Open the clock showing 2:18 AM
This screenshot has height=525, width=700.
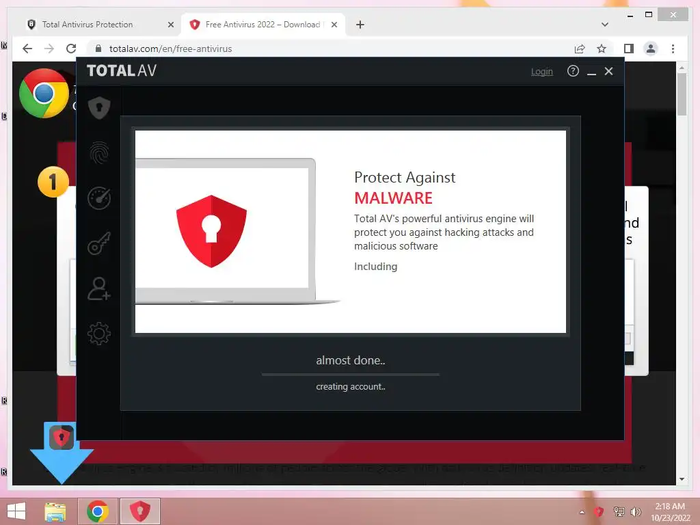(x=670, y=511)
